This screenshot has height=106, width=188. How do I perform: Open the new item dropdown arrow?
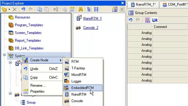coord(9,9)
